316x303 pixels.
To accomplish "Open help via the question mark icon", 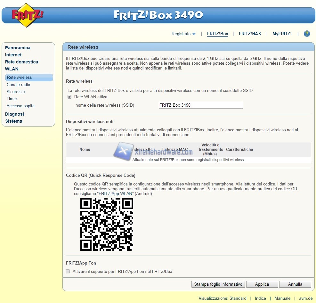I will coord(307,34).
